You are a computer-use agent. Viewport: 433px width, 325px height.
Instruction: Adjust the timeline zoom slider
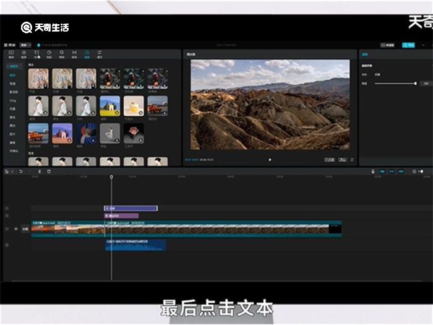pos(422,171)
